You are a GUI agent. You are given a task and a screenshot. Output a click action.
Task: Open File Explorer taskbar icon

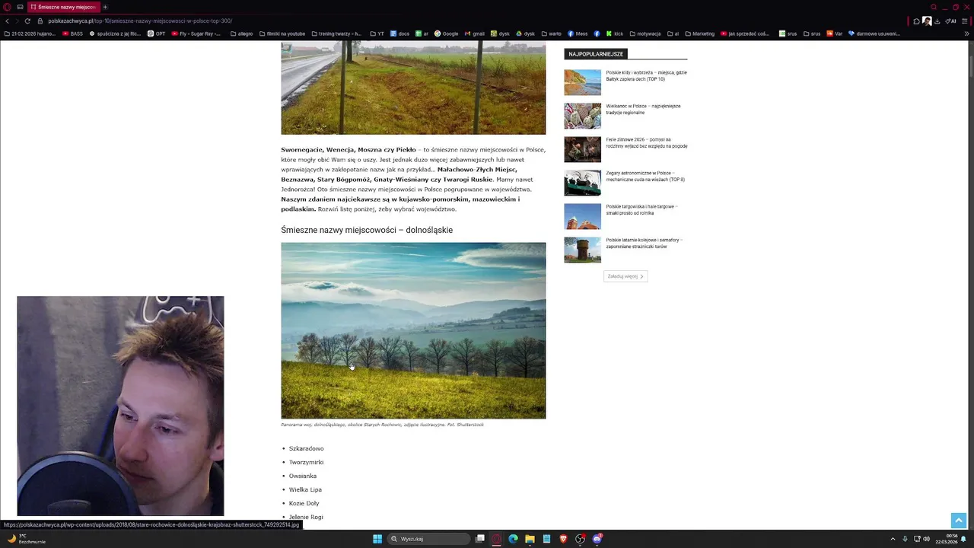530,539
